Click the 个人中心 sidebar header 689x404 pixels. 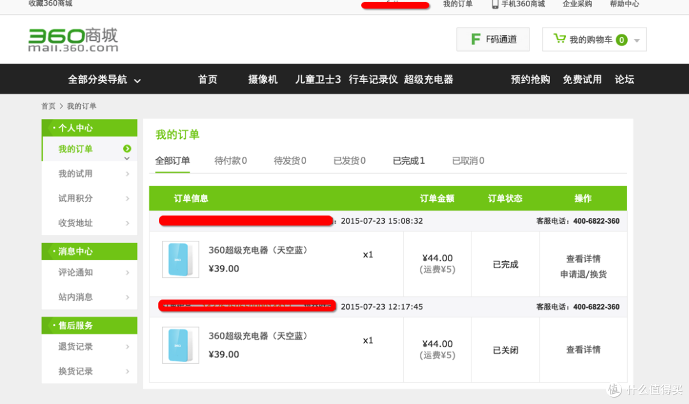tap(90, 128)
